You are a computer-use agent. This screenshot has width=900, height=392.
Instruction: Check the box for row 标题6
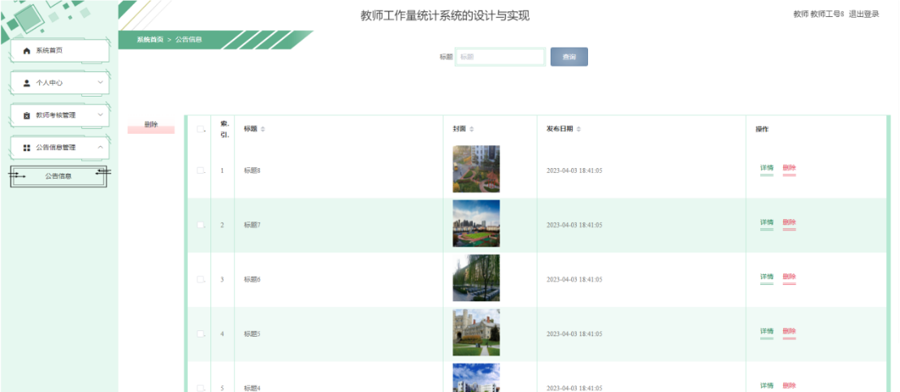[x=200, y=279]
